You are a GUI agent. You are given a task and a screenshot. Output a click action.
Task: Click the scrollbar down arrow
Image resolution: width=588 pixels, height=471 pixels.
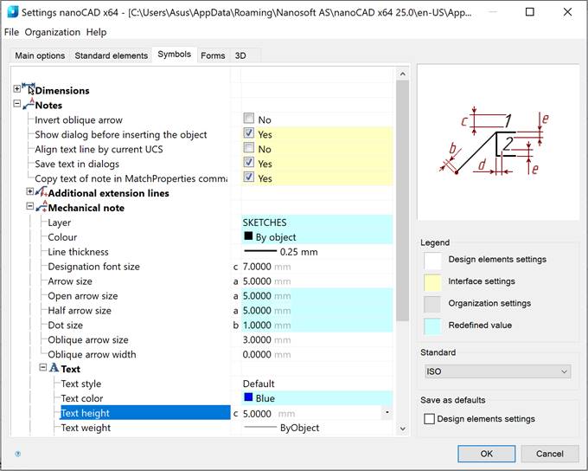click(403, 429)
